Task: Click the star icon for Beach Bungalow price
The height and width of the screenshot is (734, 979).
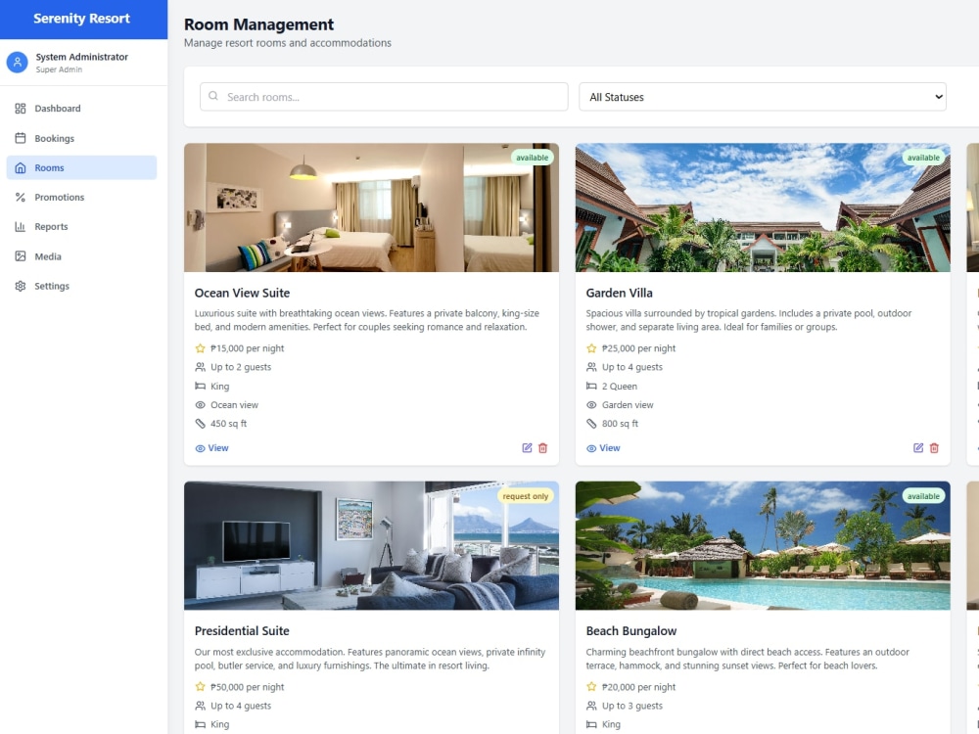Action: click(x=591, y=687)
